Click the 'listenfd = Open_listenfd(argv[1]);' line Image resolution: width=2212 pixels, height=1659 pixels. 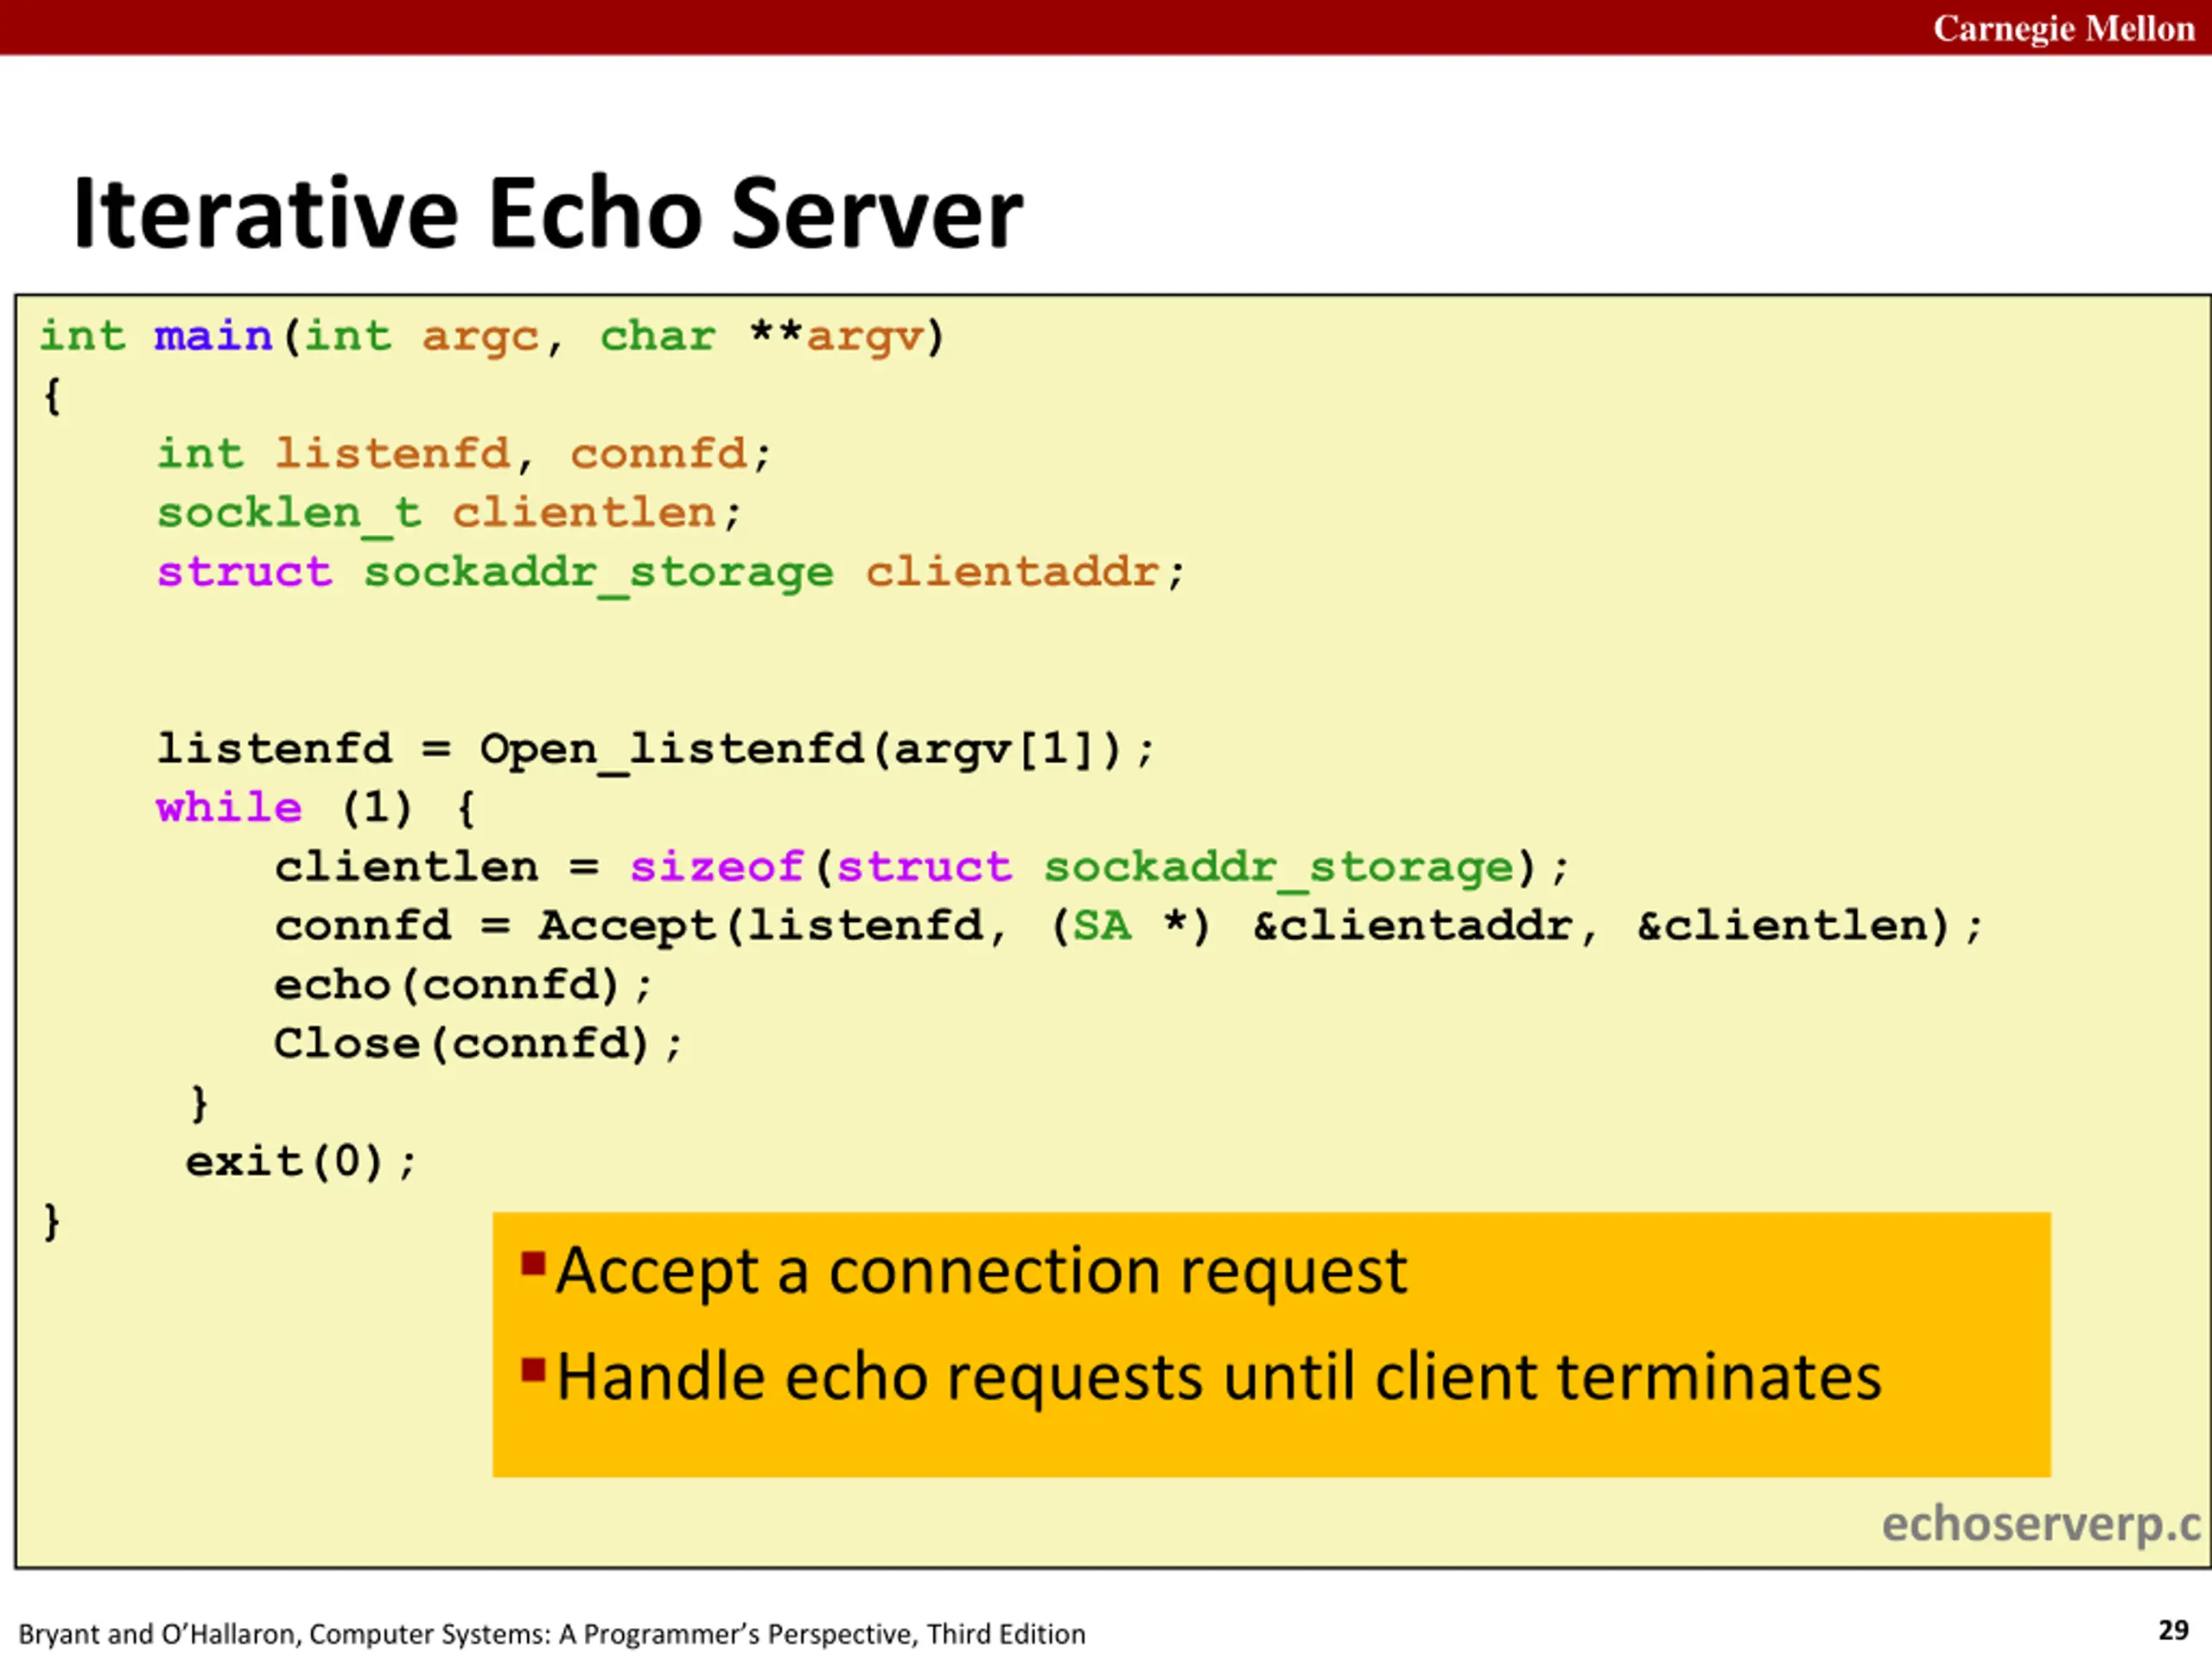[656, 750]
